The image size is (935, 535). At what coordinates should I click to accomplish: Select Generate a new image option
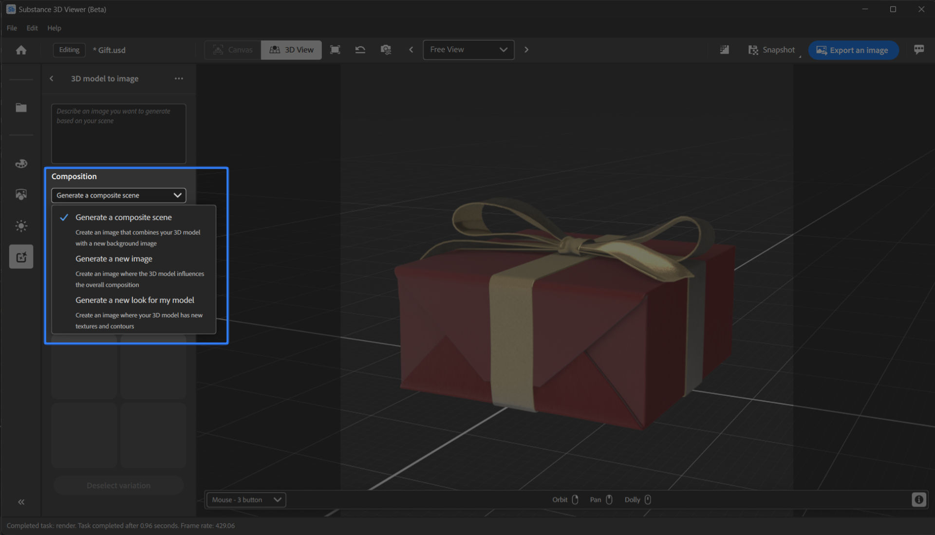click(x=113, y=258)
